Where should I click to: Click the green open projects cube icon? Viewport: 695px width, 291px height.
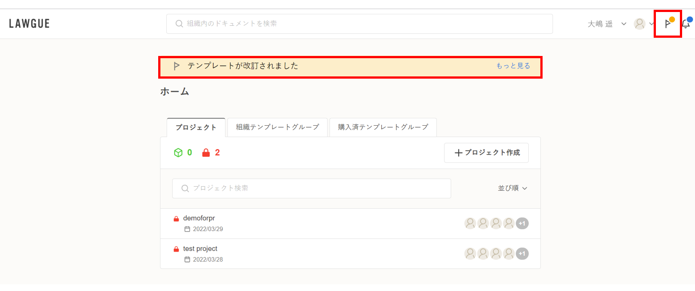[x=178, y=153]
